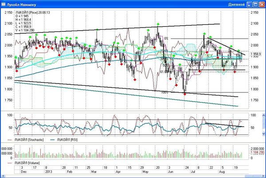266x178 pixels.
Task: Close the Лукойл Ишимоку chart window
Action: (x=262, y=4)
